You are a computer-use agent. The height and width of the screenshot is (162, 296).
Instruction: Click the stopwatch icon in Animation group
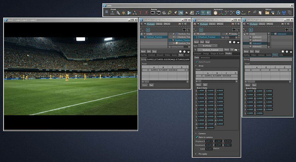[215, 13]
